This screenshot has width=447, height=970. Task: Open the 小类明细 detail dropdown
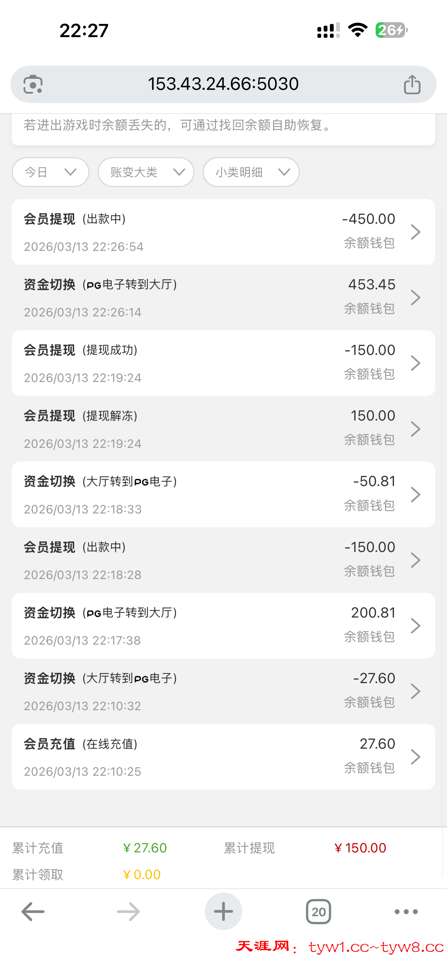click(251, 172)
